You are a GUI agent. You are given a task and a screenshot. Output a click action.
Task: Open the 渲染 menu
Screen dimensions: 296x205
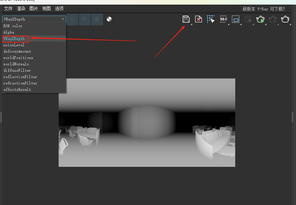(x=21, y=8)
